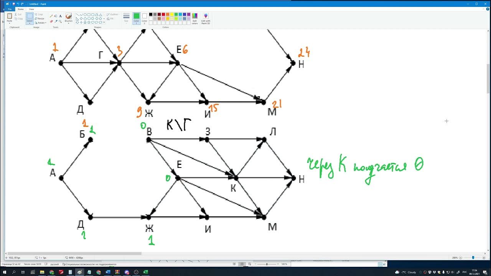Choose the black color swatch
The height and width of the screenshot is (276, 491).
(151, 14)
